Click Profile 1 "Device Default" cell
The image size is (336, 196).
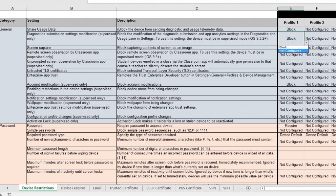coord(291,135)
